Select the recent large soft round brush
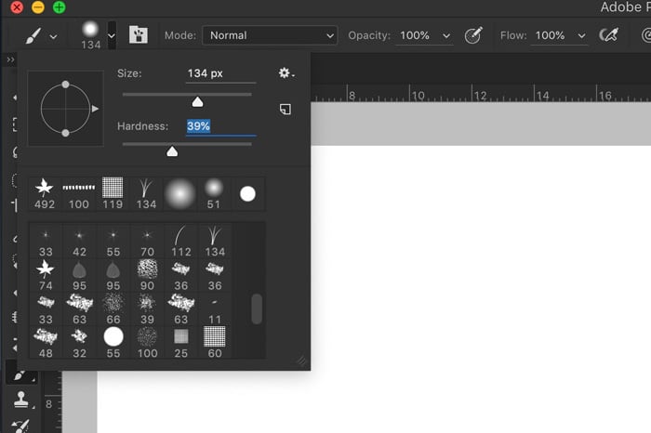The width and height of the screenshot is (651, 433). pos(179,193)
